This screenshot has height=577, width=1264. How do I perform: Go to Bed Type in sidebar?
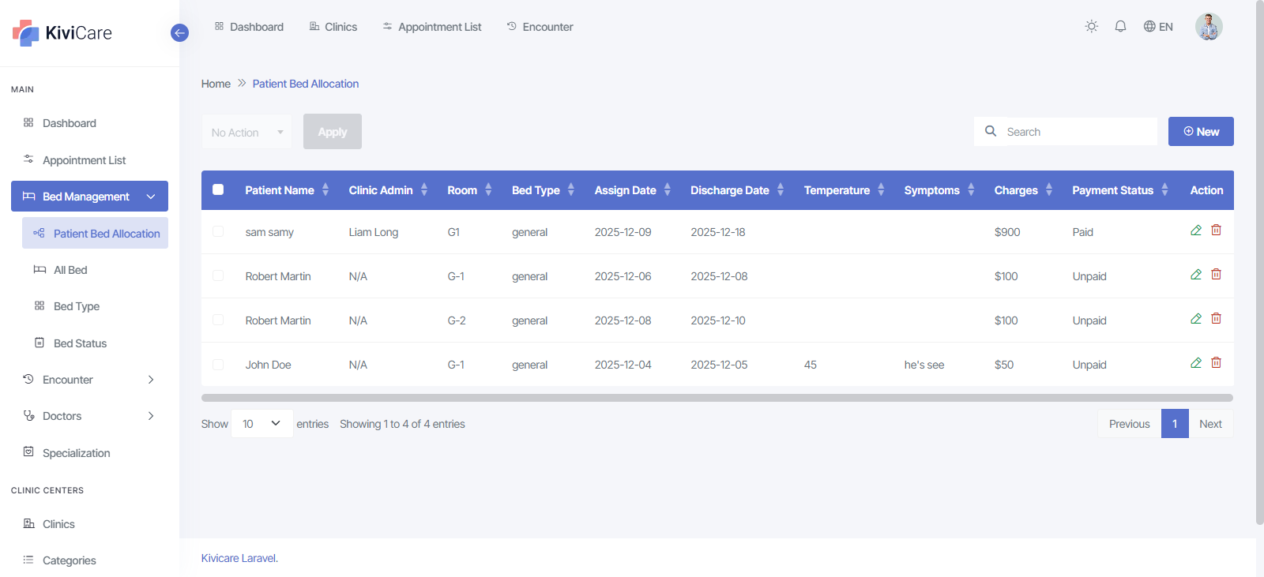77,306
